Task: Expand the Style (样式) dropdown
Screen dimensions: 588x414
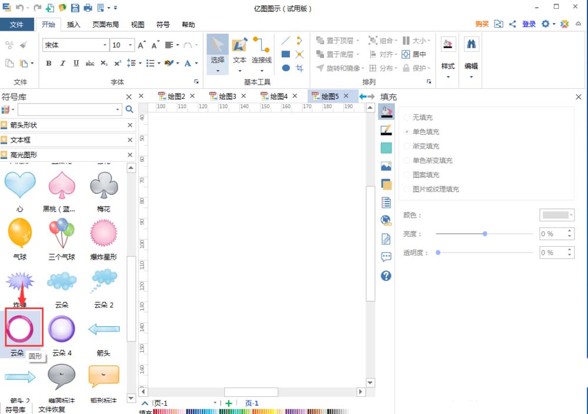Action: [448, 77]
